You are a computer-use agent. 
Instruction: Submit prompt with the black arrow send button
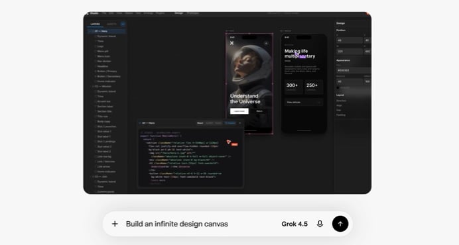click(340, 224)
